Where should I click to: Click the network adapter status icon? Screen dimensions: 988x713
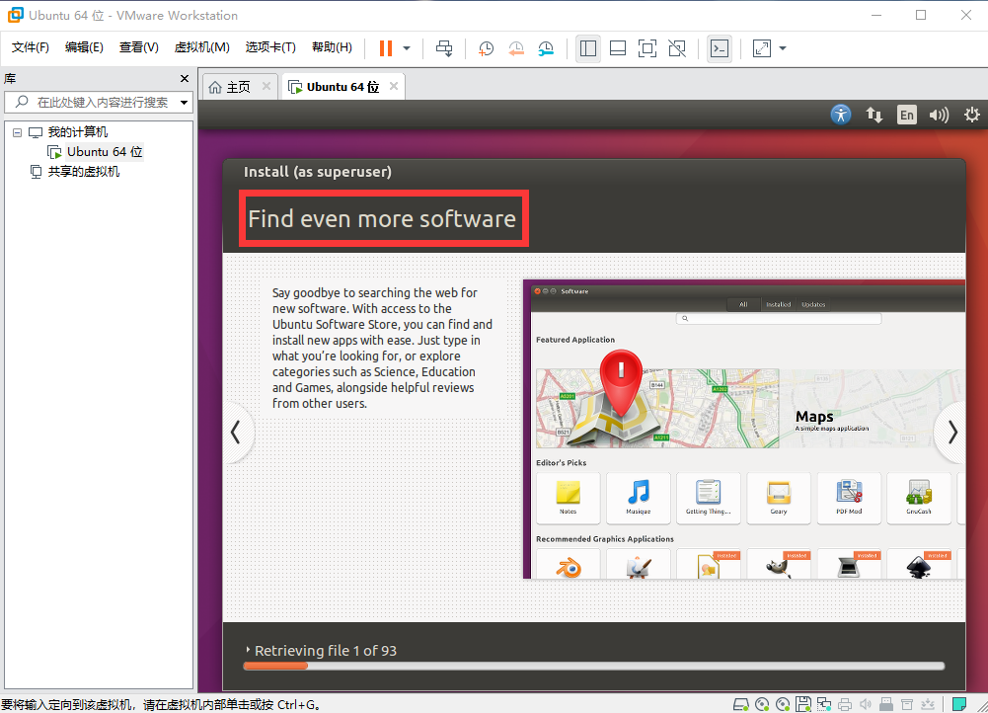[x=823, y=704]
